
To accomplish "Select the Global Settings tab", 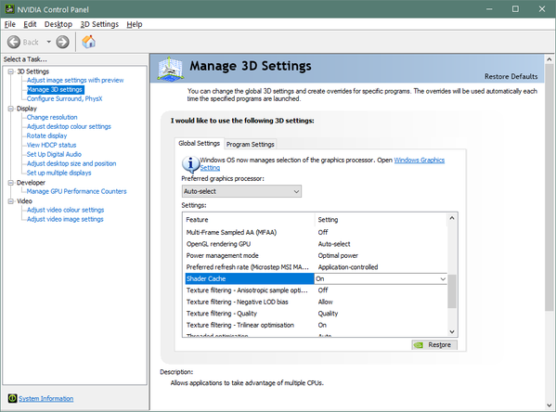I will pyautogui.click(x=200, y=143).
